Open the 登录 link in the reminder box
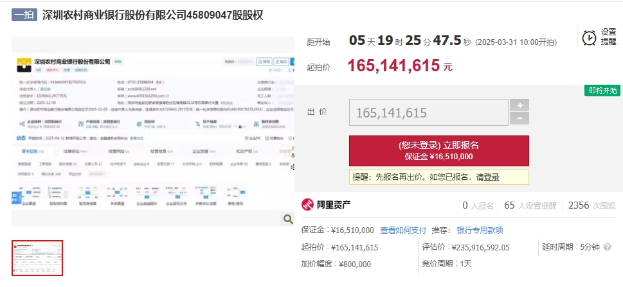This screenshot has height=287, width=623. (491, 177)
